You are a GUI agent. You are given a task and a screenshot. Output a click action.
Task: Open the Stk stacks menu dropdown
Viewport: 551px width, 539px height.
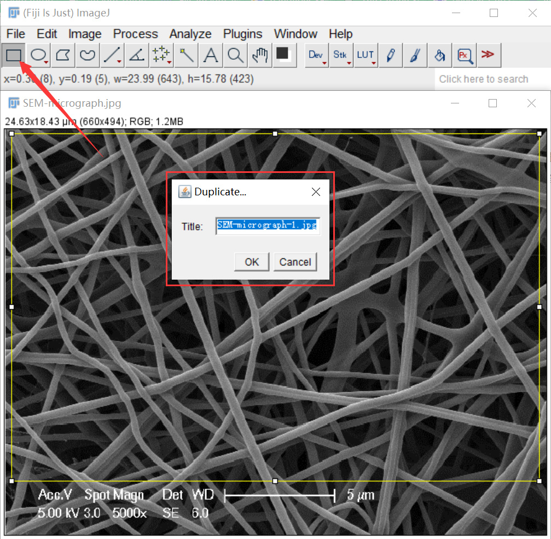(340, 55)
